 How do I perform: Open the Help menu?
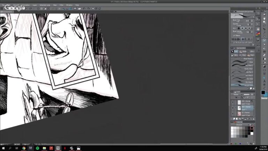[x=77, y=5]
